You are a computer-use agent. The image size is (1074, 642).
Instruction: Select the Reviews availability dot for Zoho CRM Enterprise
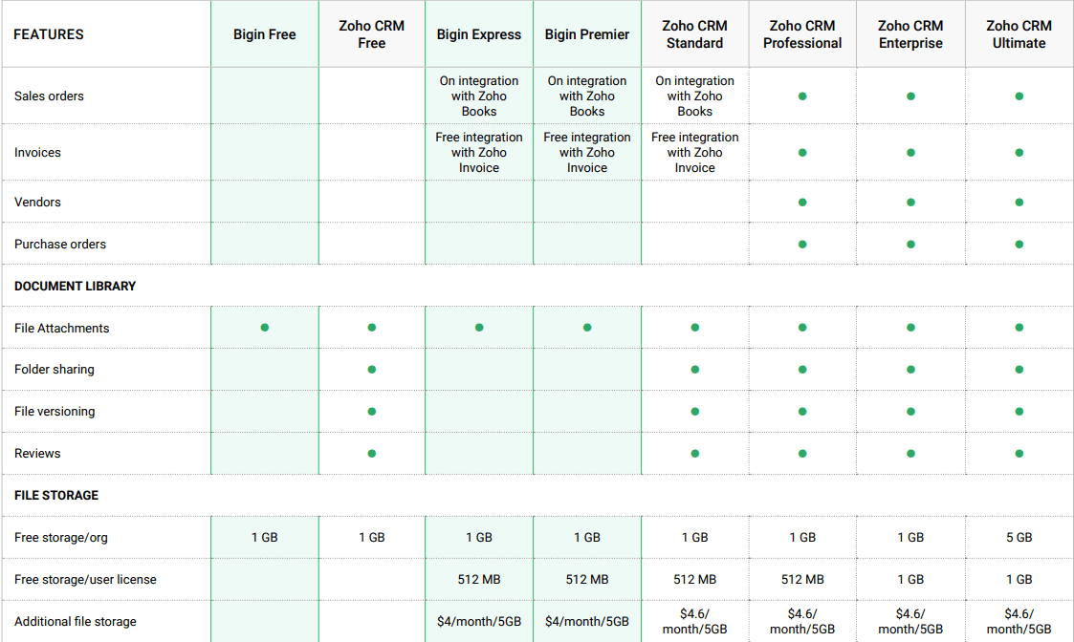[x=910, y=453]
